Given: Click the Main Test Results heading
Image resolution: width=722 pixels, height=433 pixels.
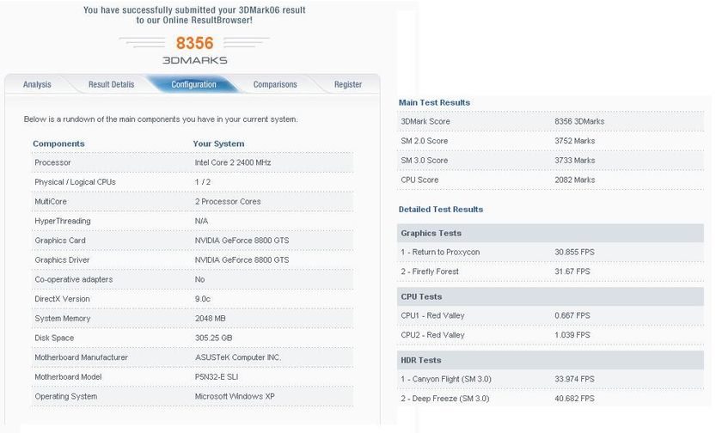Looking at the screenshot, I should pyautogui.click(x=434, y=102).
